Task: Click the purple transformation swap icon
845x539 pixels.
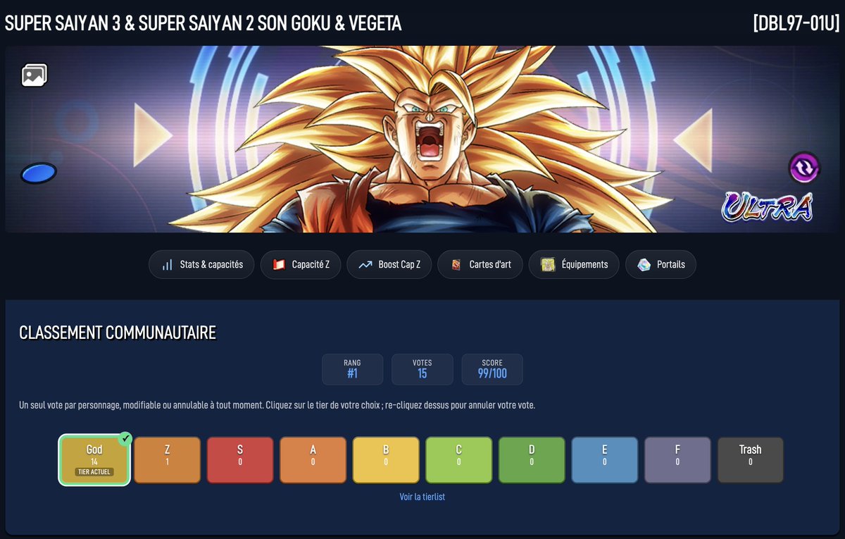Action: pos(804,168)
